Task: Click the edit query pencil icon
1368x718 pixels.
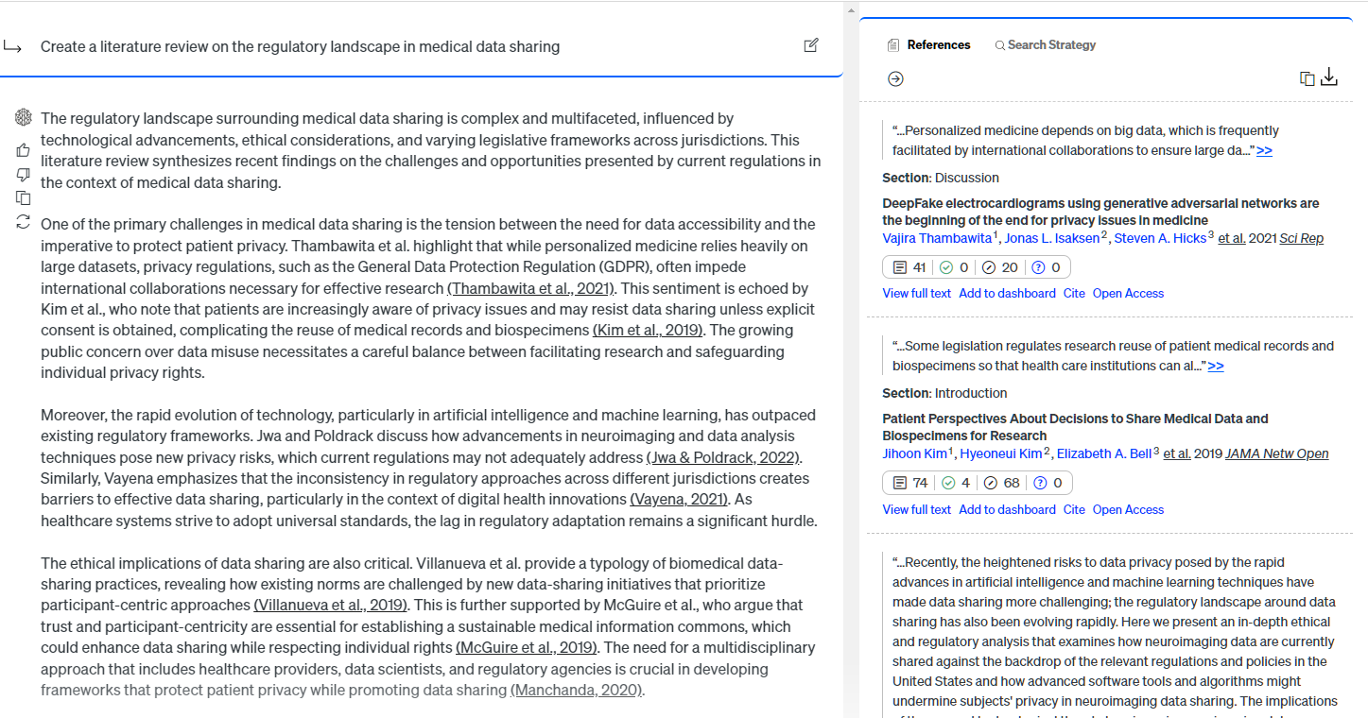Action: click(810, 45)
